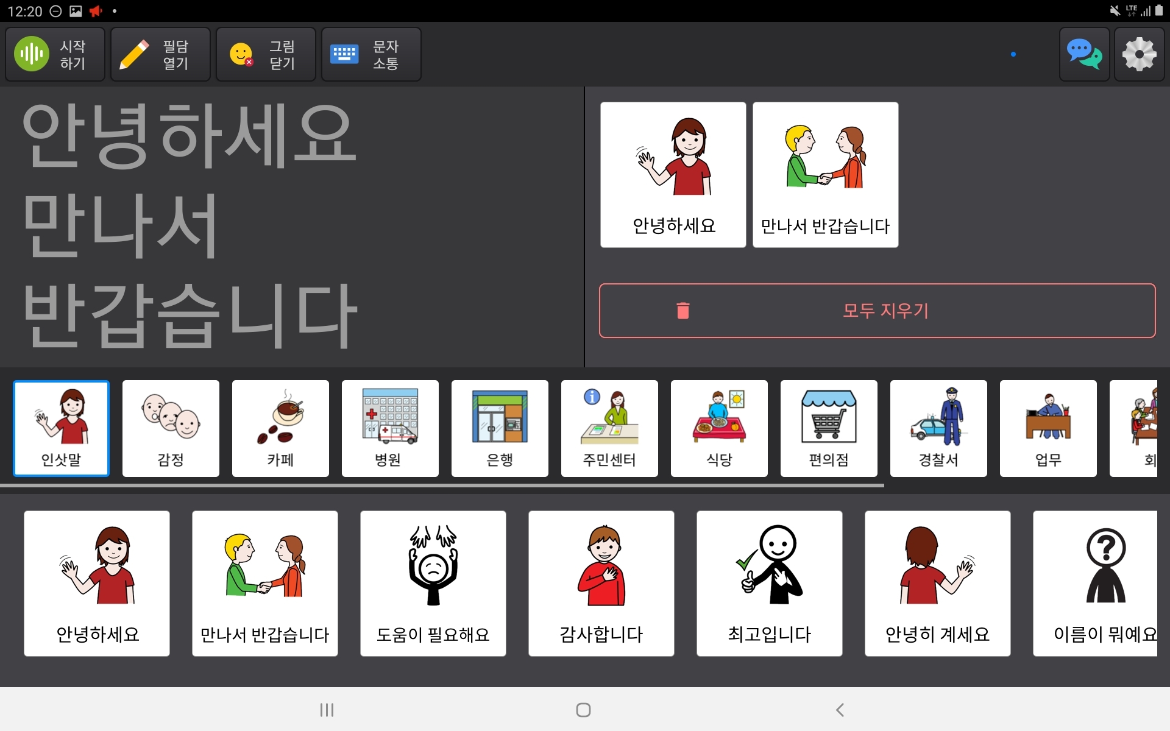Image resolution: width=1170 pixels, height=731 pixels.
Task: Select the 식당 restaurant category
Action: pyautogui.click(x=719, y=428)
